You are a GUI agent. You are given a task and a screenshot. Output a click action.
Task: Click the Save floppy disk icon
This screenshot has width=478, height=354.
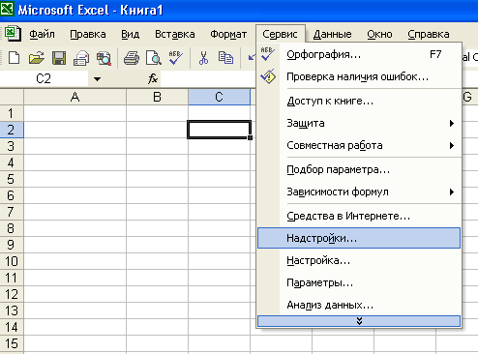59,58
